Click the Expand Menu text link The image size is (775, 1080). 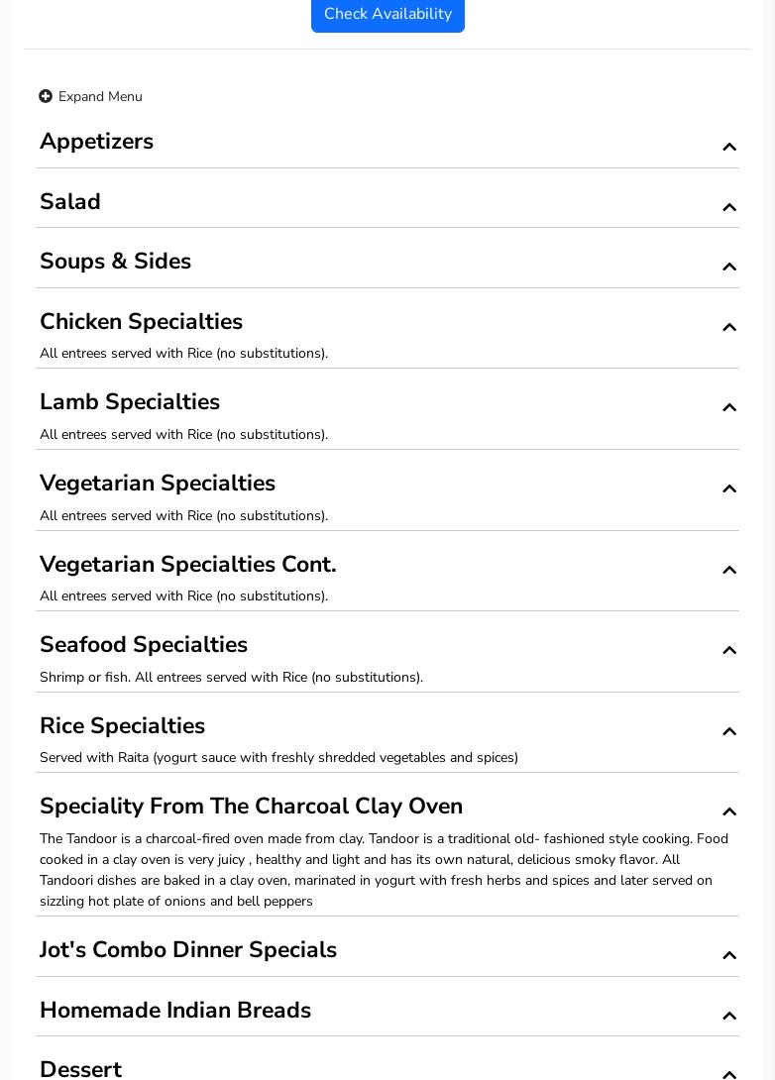tap(100, 96)
